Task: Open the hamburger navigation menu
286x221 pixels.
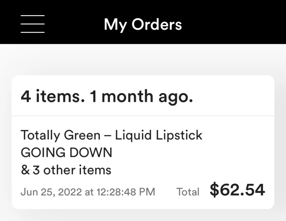Action: 33,24
